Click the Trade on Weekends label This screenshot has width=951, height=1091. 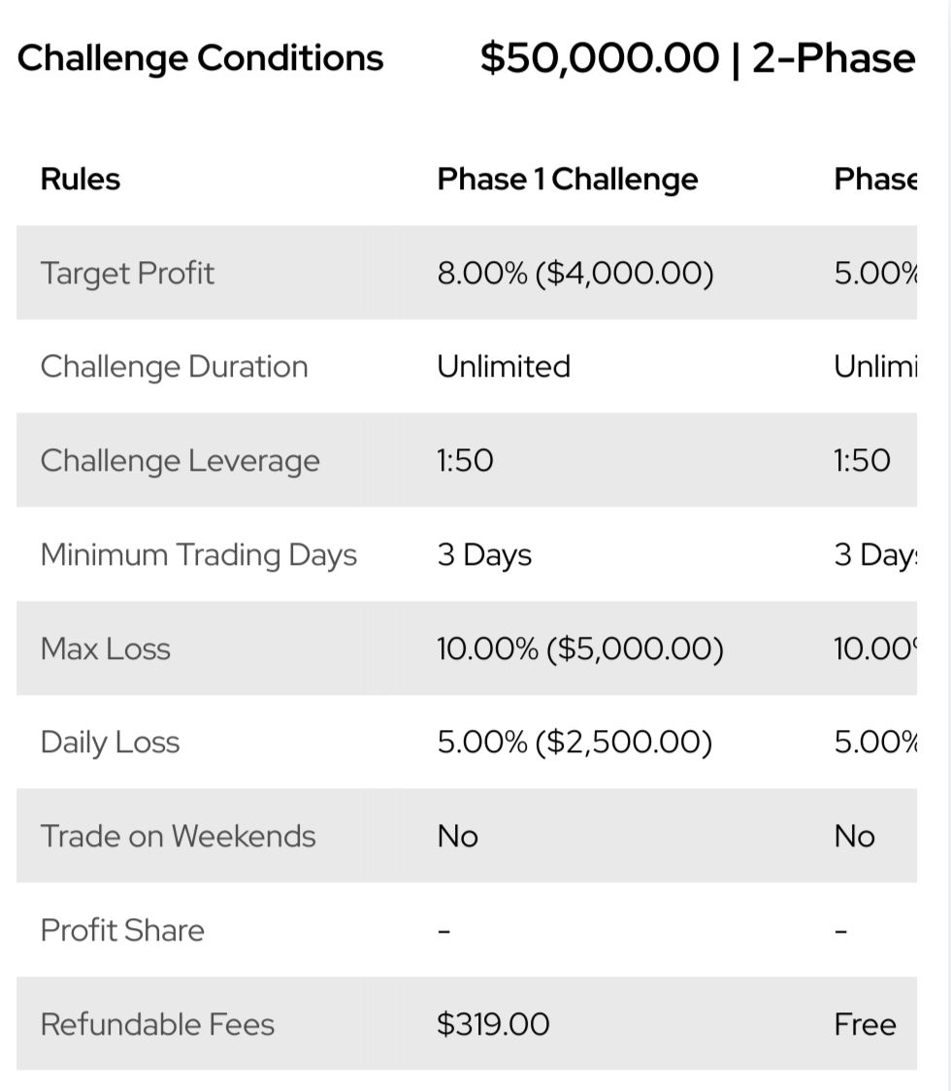click(x=178, y=836)
